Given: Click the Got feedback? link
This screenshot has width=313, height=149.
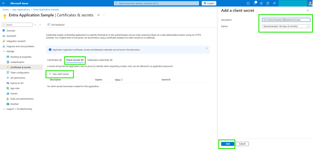Looking at the screenshot, I should point(58,25).
